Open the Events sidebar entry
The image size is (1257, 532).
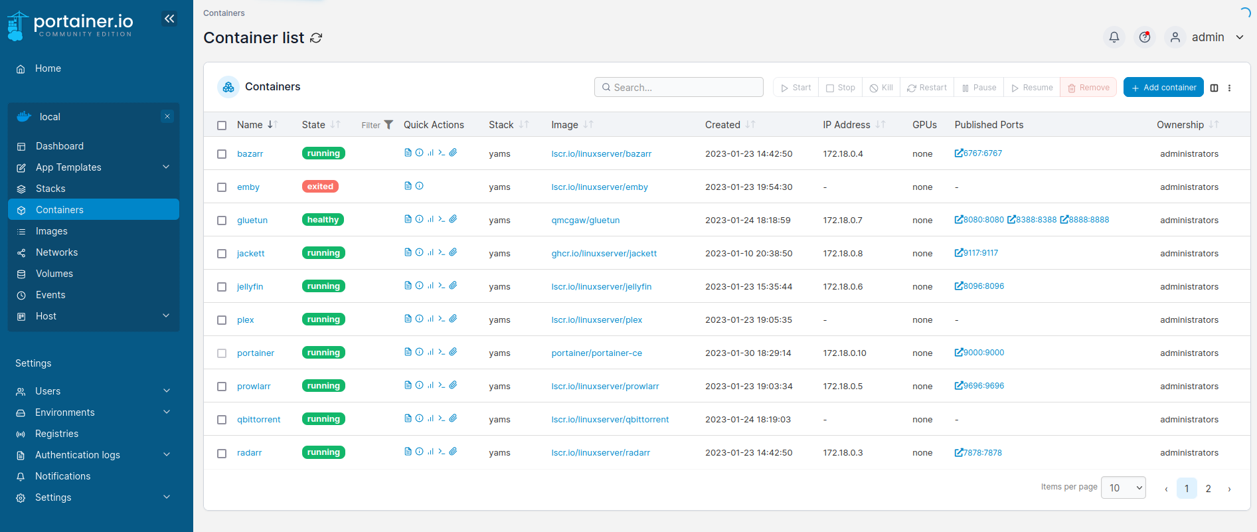(94, 295)
